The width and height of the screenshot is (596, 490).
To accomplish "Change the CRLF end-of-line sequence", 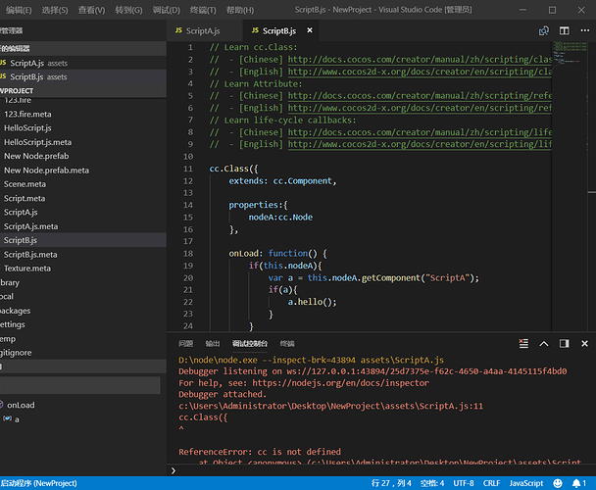I will 492,483.
